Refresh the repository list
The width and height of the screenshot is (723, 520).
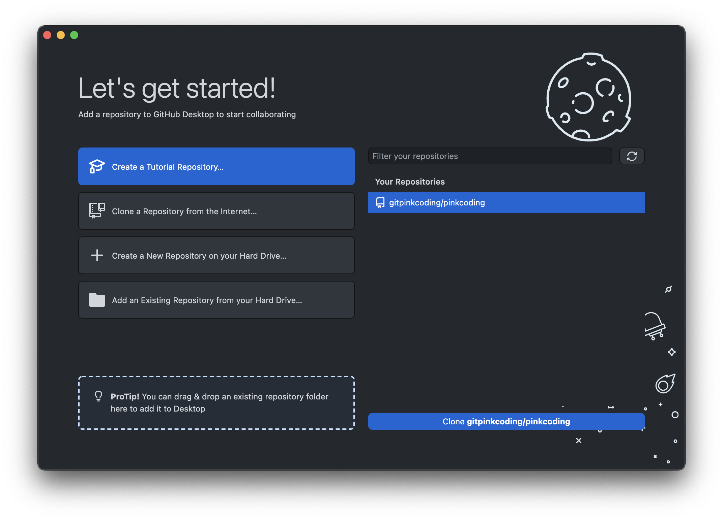click(632, 156)
